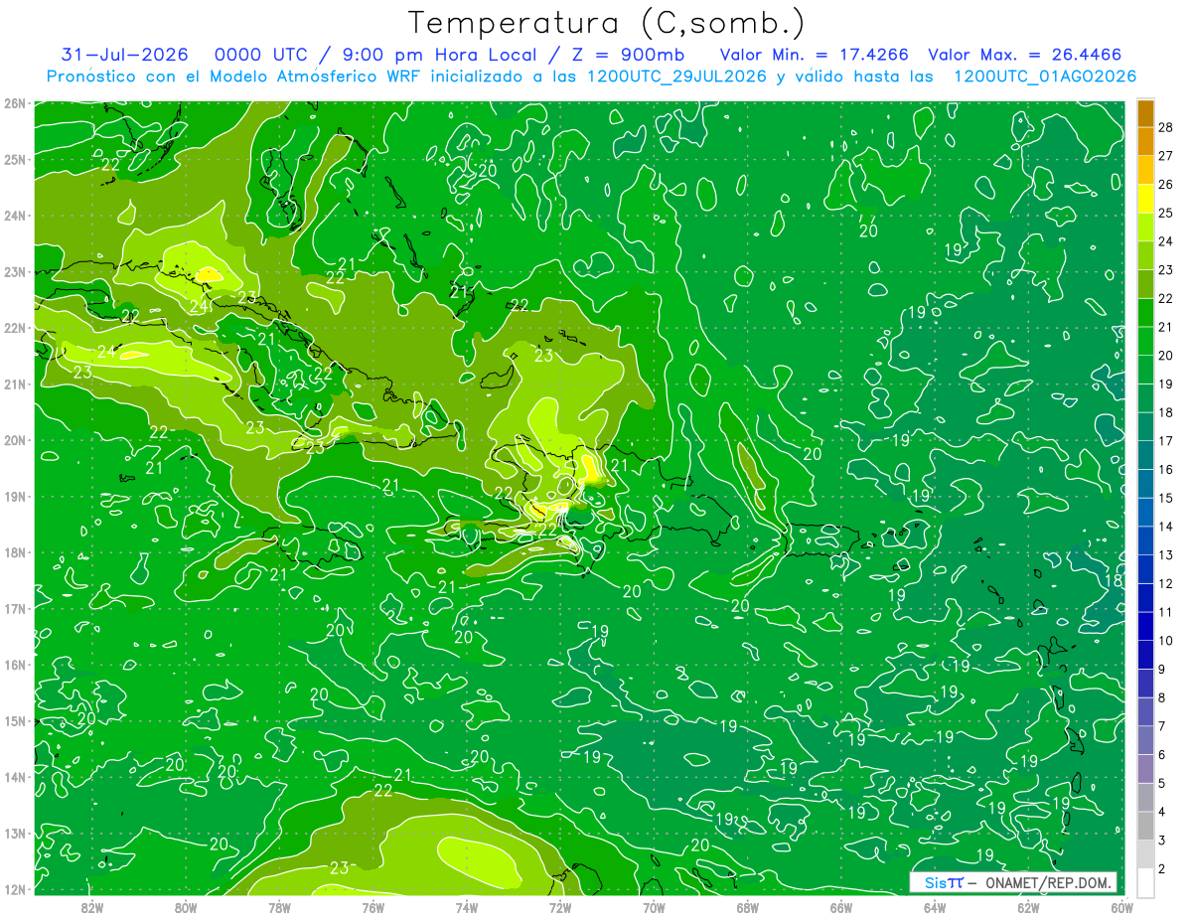Click the color scale label '25'

click(1166, 213)
